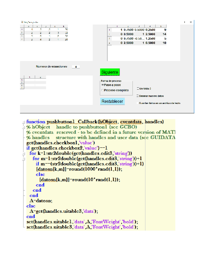Focus the 'Numero de ecuaciones' input box
This screenshot has width=215, height=278.
pyautogui.click(x=76, y=67)
